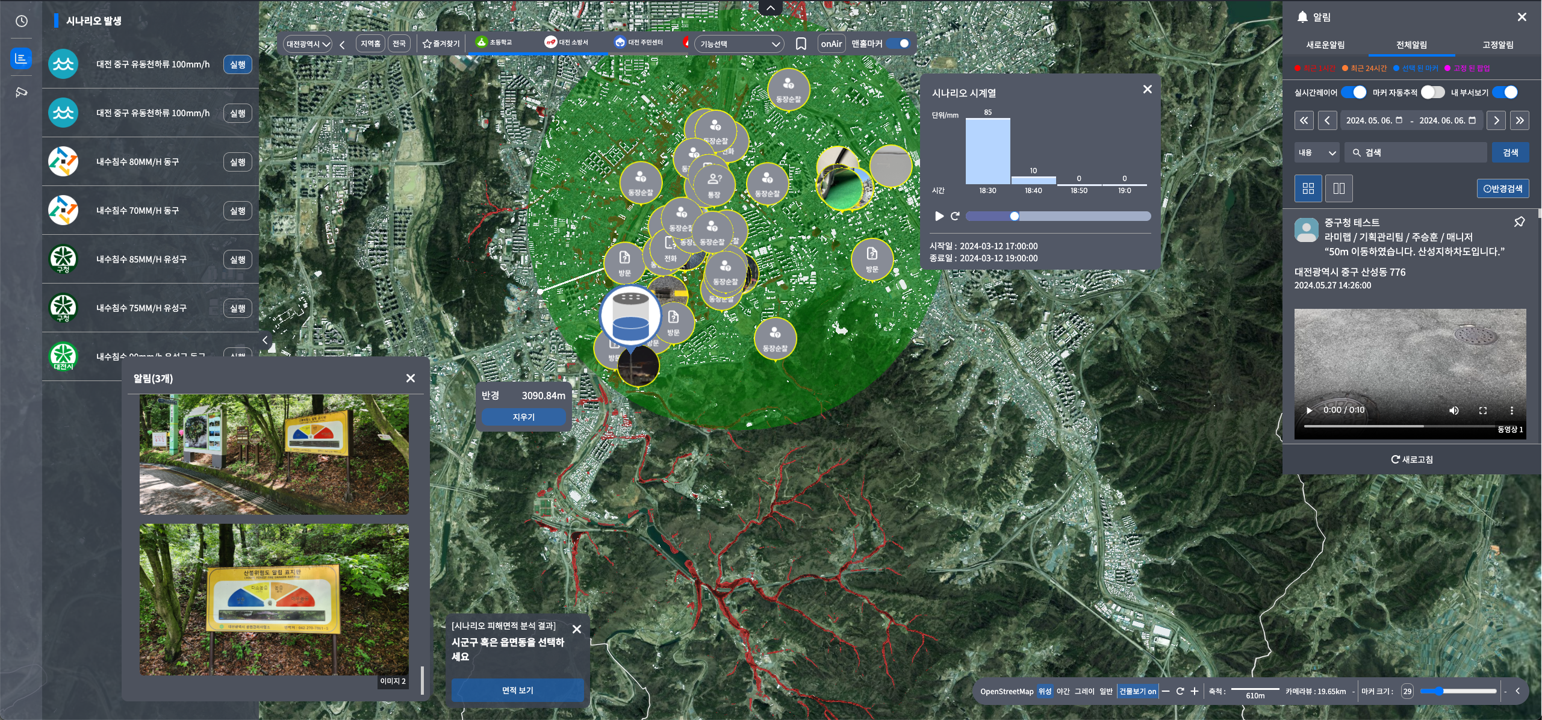Viewport: 1542px width, 720px height.
Task: Click 지우기 to clear radius
Action: 523,417
